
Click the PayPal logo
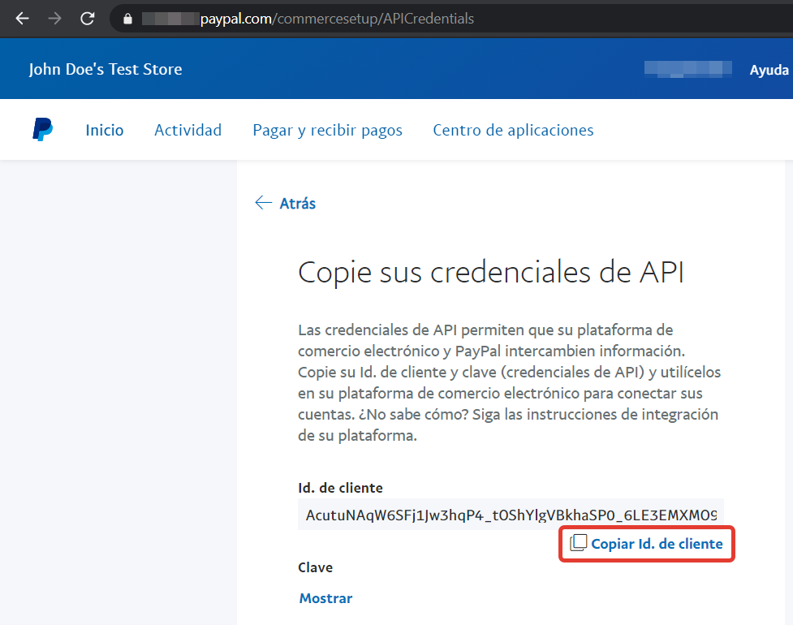pos(43,129)
